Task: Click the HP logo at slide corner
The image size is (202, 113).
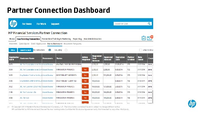Action: click(192, 104)
